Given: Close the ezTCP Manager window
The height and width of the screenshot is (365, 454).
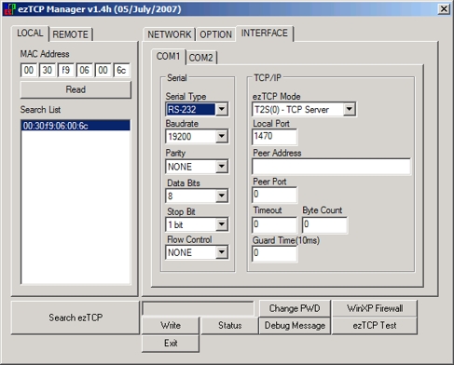Looking at the screenshot, I should coord(444,8).
